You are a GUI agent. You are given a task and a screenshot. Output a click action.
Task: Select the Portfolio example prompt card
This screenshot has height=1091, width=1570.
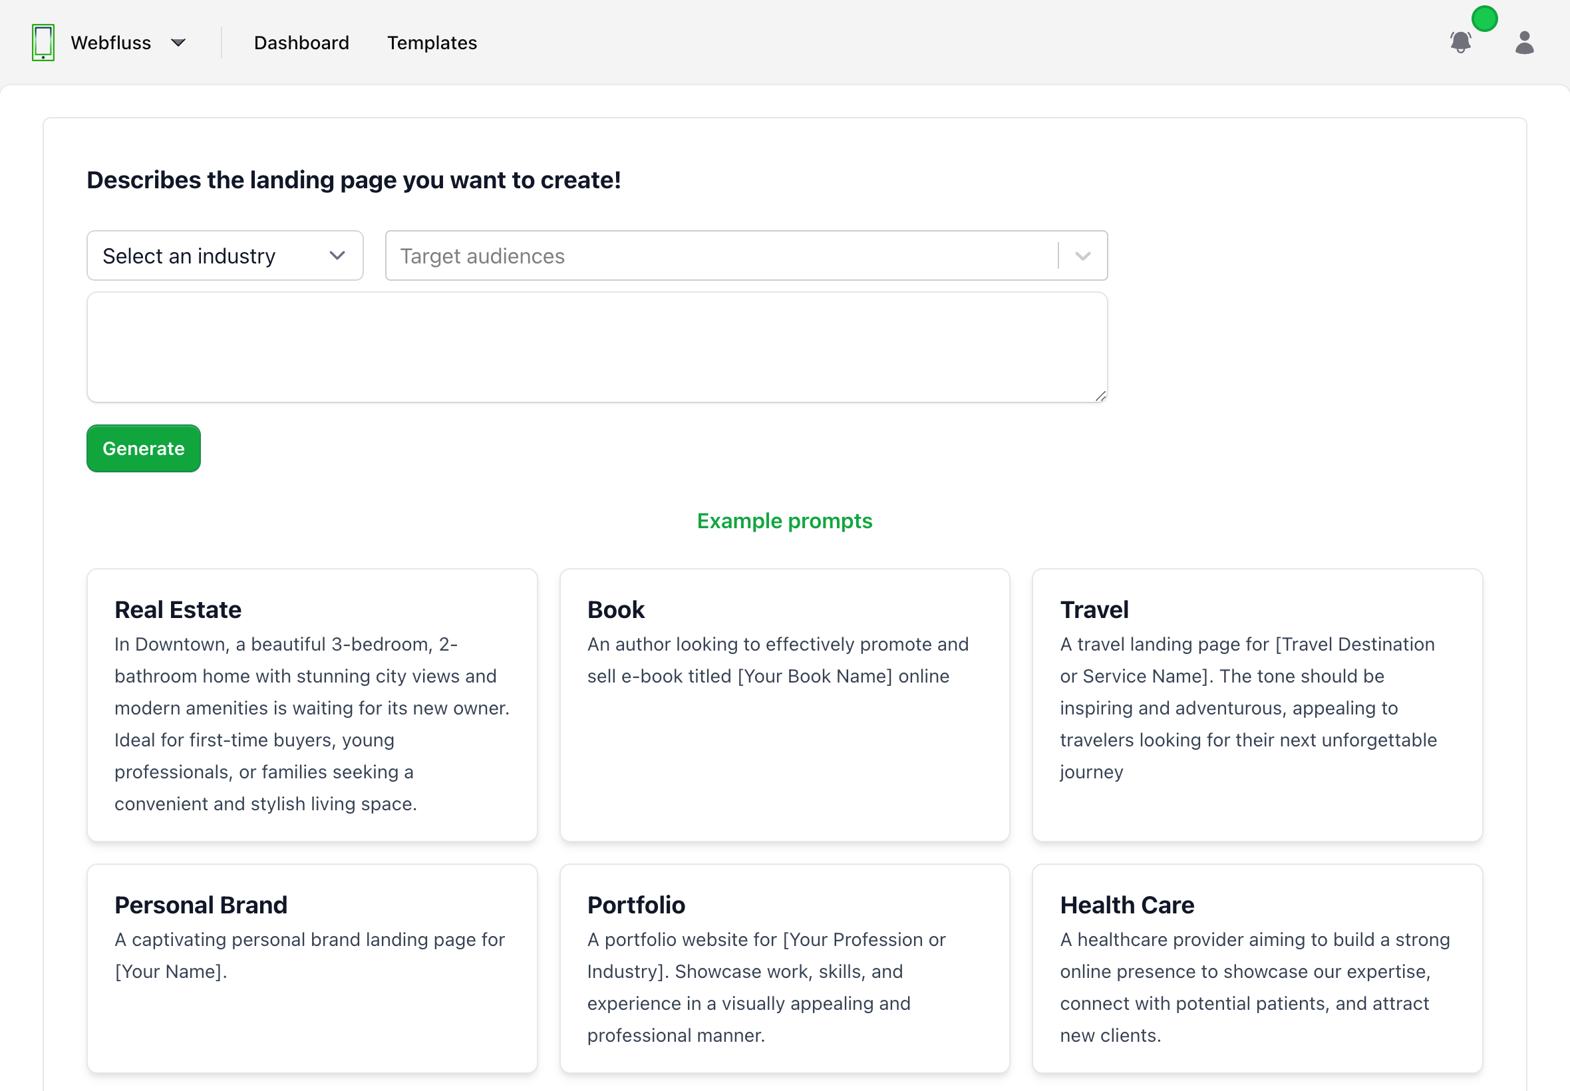[784, 968]
